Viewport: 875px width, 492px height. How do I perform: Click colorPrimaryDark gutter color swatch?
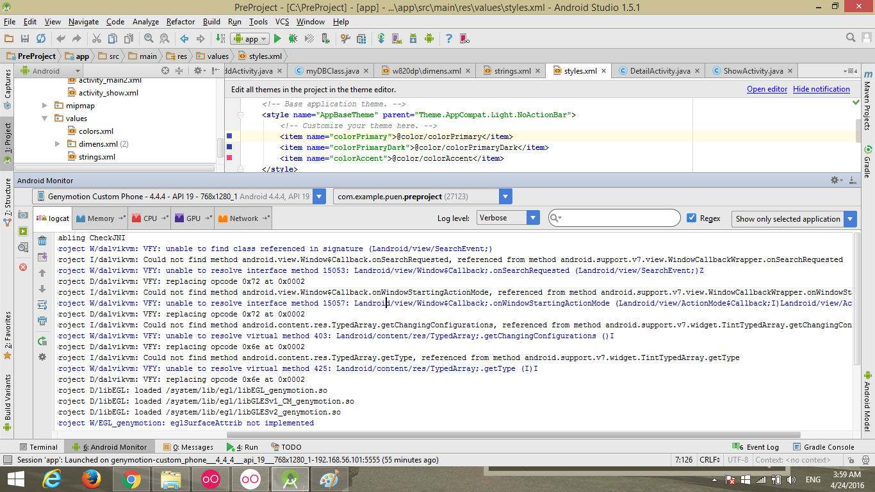pos(229,147)
